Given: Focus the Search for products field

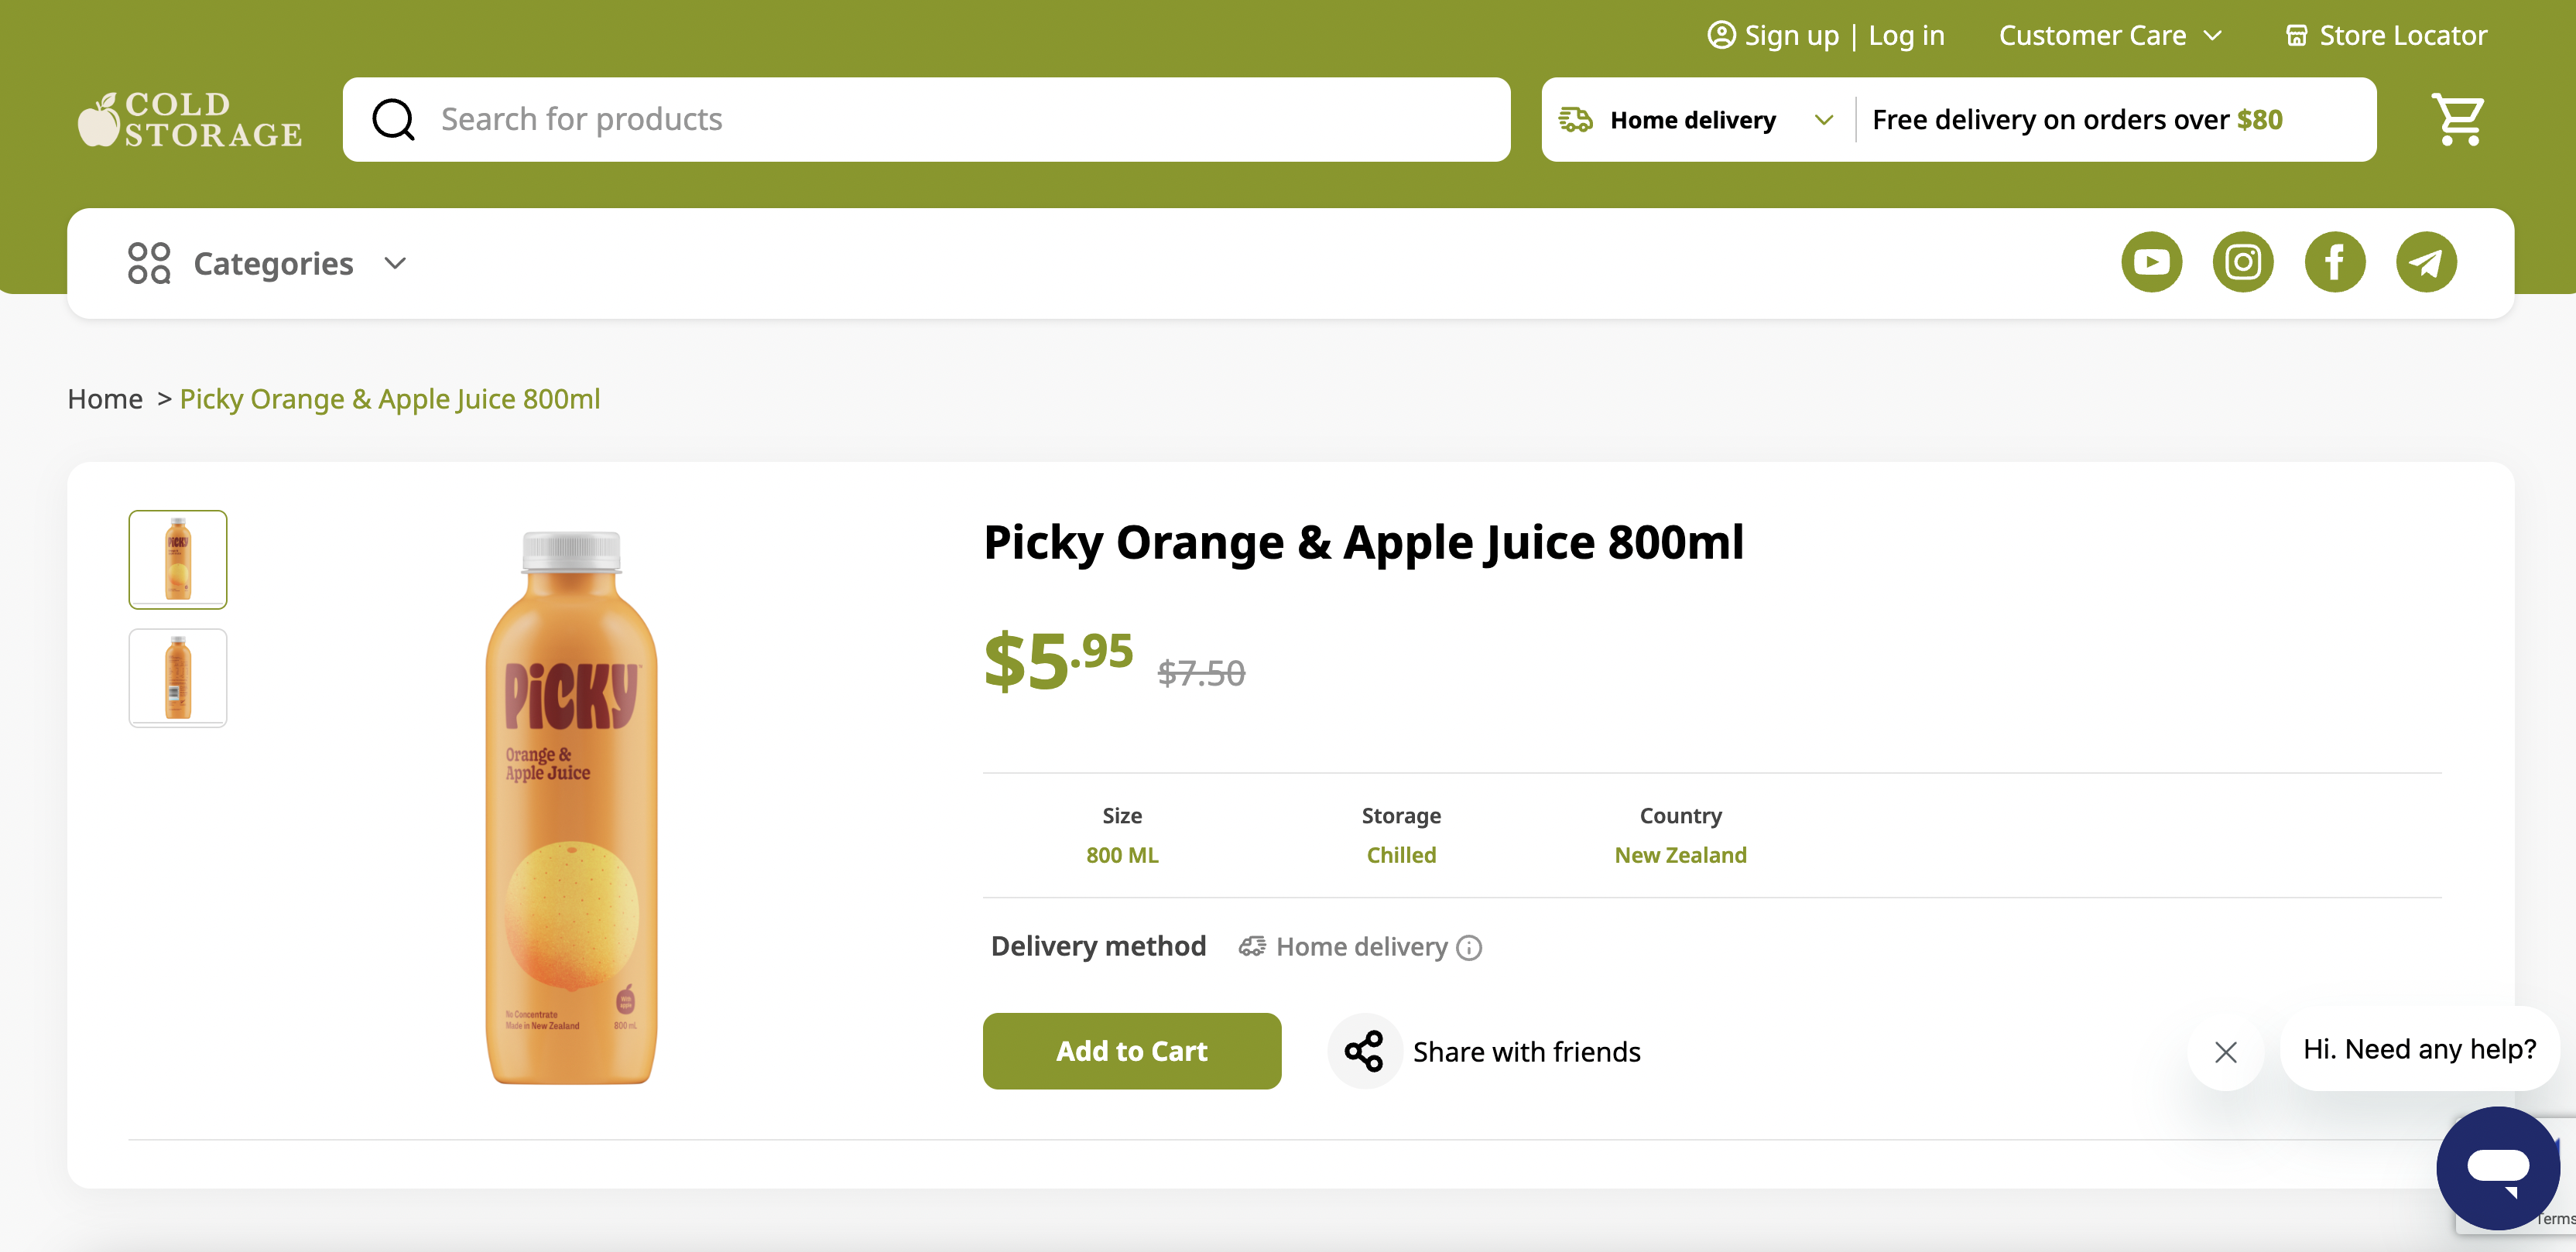Looking at the screenshot, I should [926, 120].
